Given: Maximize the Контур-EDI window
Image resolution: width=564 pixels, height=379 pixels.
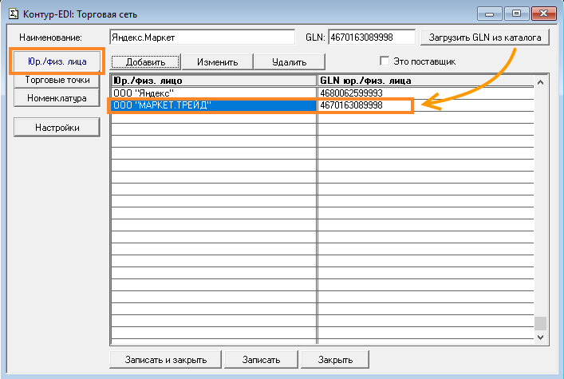Looking at the screenshot, I should pyautogui.click(x=516, y=14).
